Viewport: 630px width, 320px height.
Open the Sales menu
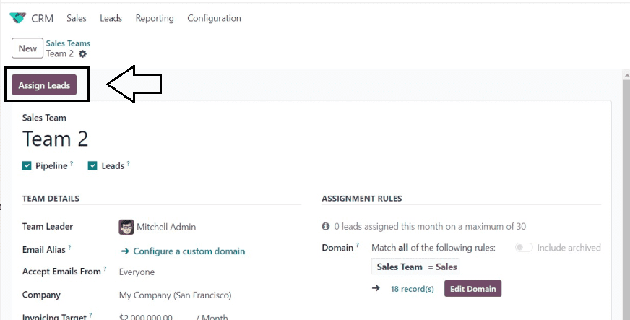pos(77,18)
